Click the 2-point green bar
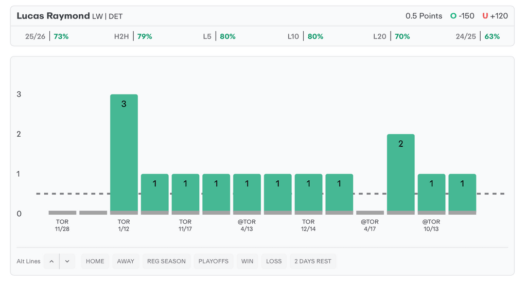Screen dimensions: 527x285 400,174
